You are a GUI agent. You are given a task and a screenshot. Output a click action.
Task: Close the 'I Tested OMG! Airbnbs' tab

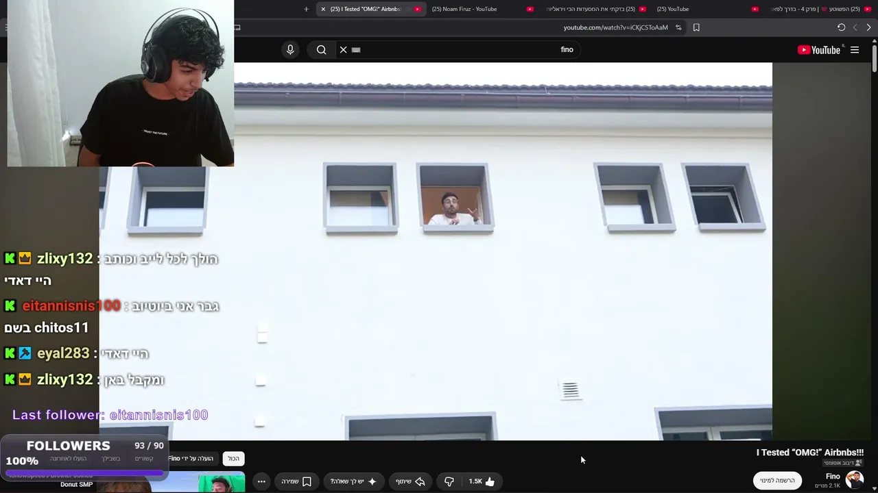tap(323, 9)
